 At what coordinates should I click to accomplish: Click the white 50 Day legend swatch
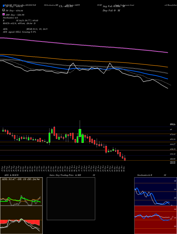[x=4, y=10]
